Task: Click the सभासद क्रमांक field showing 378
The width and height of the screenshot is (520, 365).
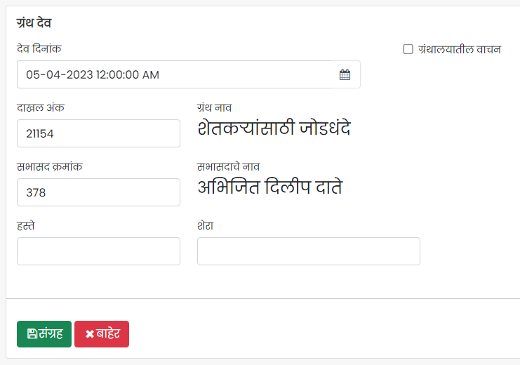Action: [x=98, y=192]
